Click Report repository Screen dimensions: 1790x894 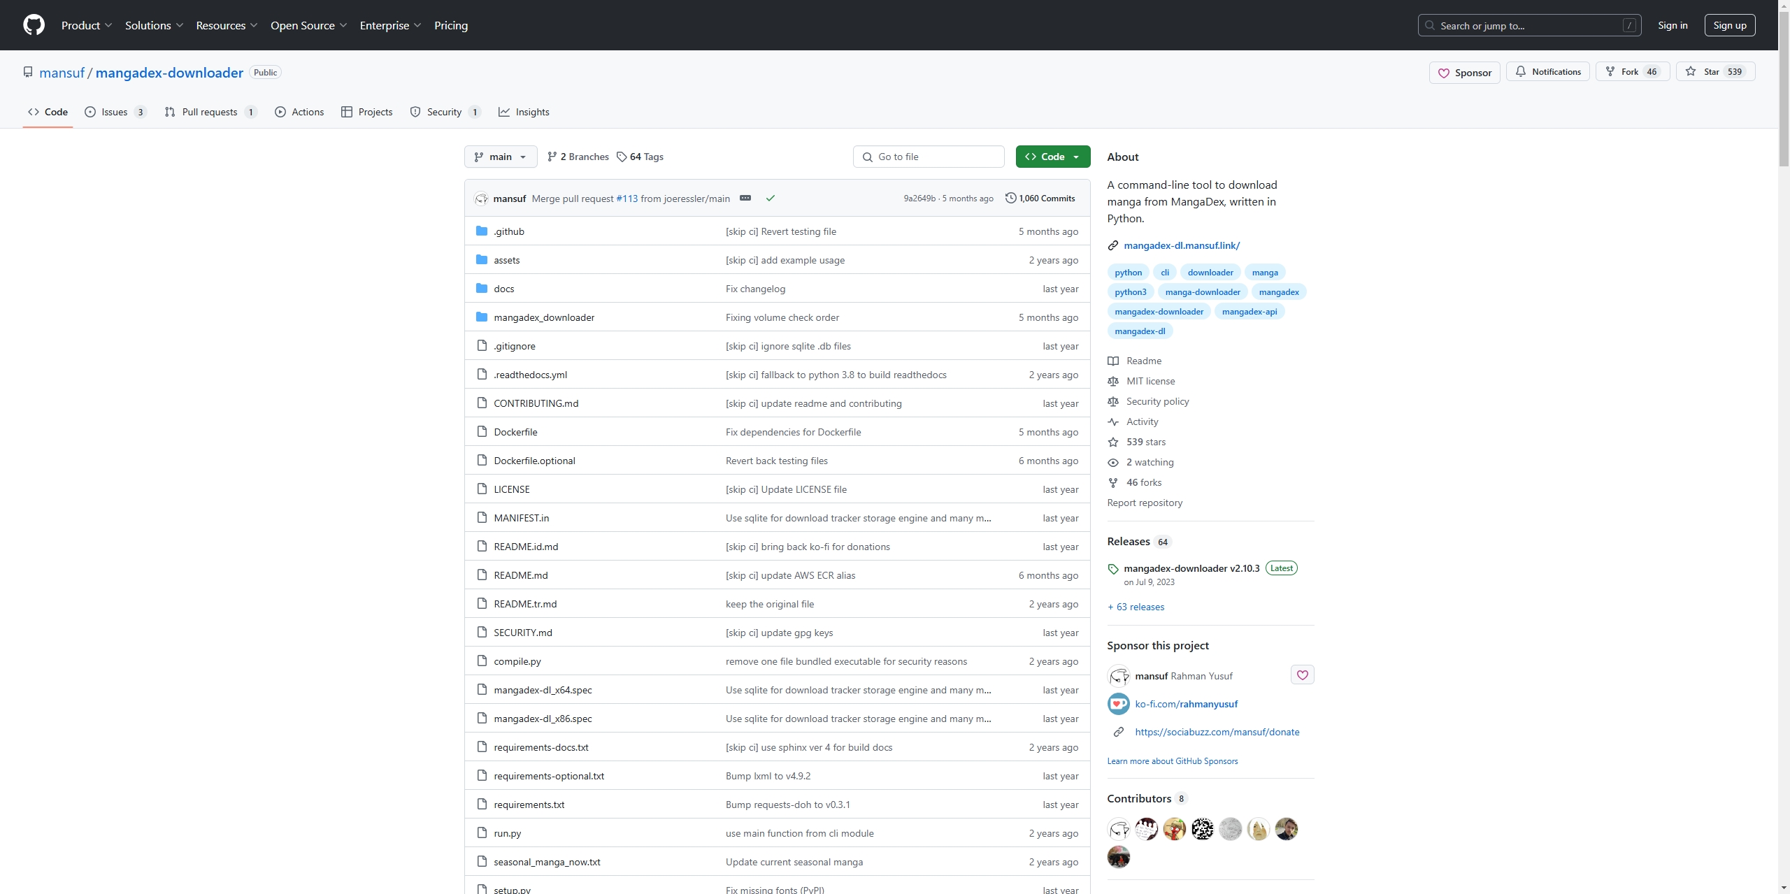click(1145, 503)
